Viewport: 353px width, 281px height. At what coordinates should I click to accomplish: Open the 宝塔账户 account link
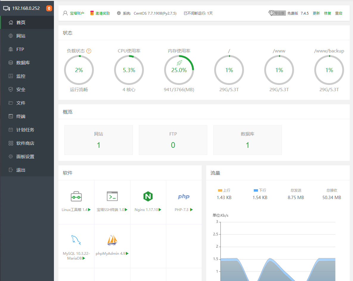tap(77, 13)
